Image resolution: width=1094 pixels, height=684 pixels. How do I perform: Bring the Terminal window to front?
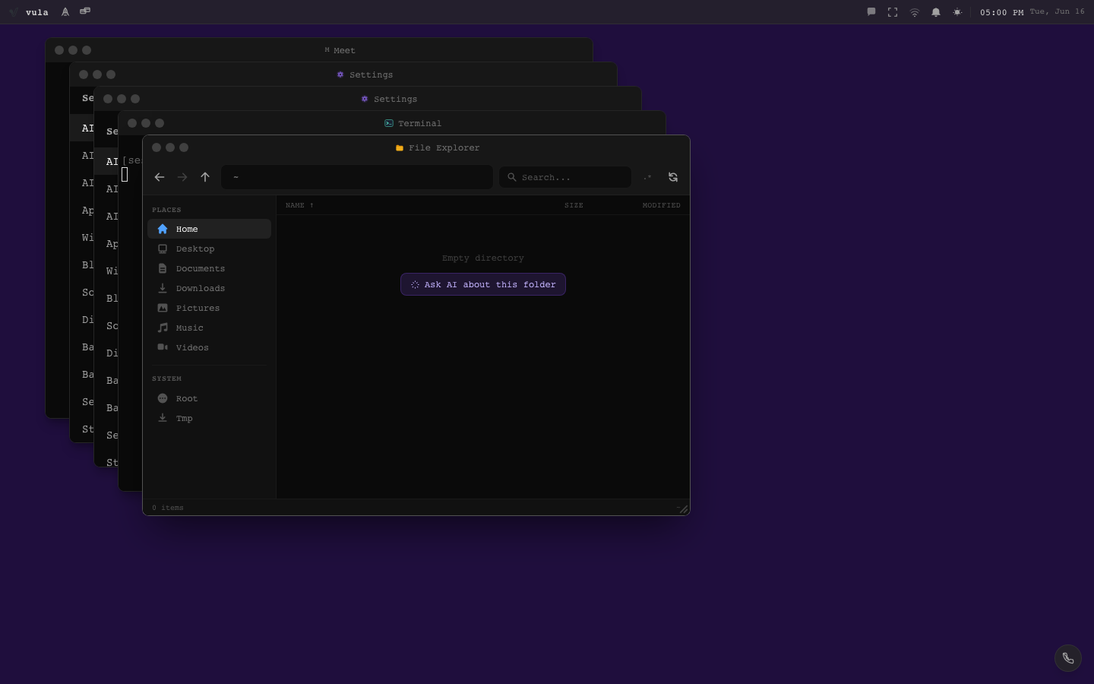point(392,123)
